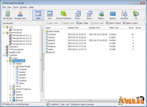Open the Tools menu
Viewport: 147px width, 107px height.
coord(16,7)
